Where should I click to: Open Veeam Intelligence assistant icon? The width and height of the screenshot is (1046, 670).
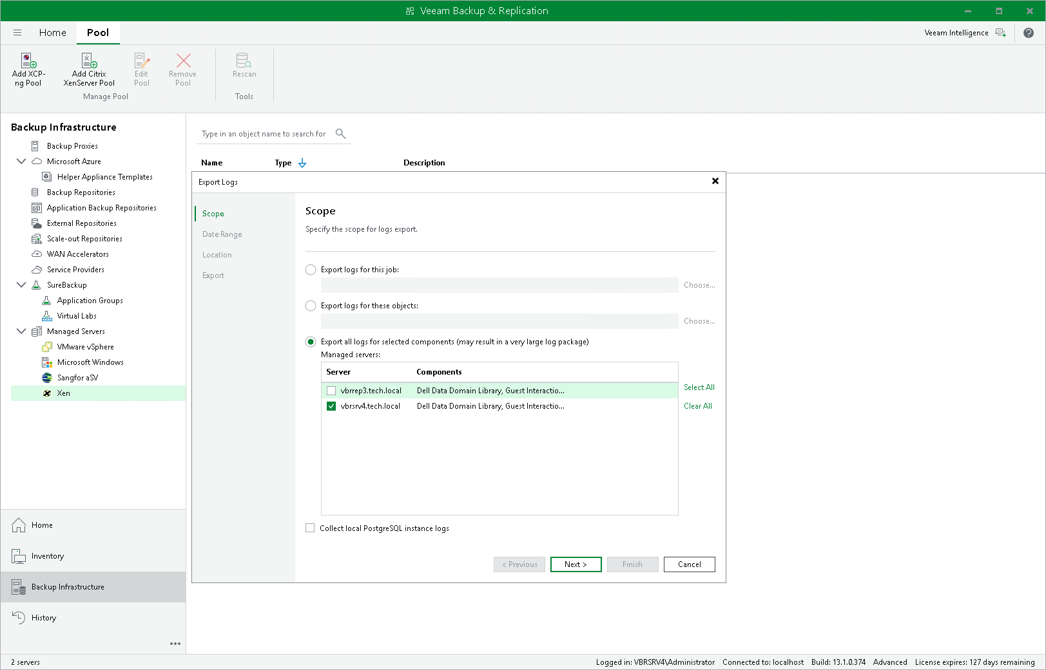click(x=1000, y=33)
